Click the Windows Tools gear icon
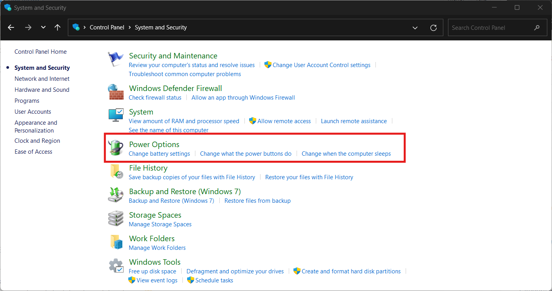This screenshot has height=291, width=552. click(116, 266)
